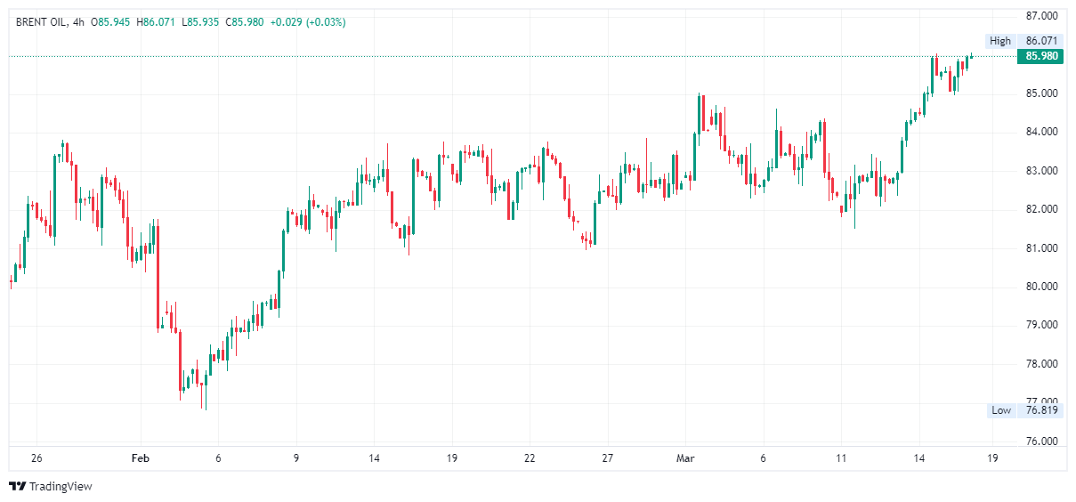Click the 27 date on time axis

pyautogui.click(x=607, y=458)
